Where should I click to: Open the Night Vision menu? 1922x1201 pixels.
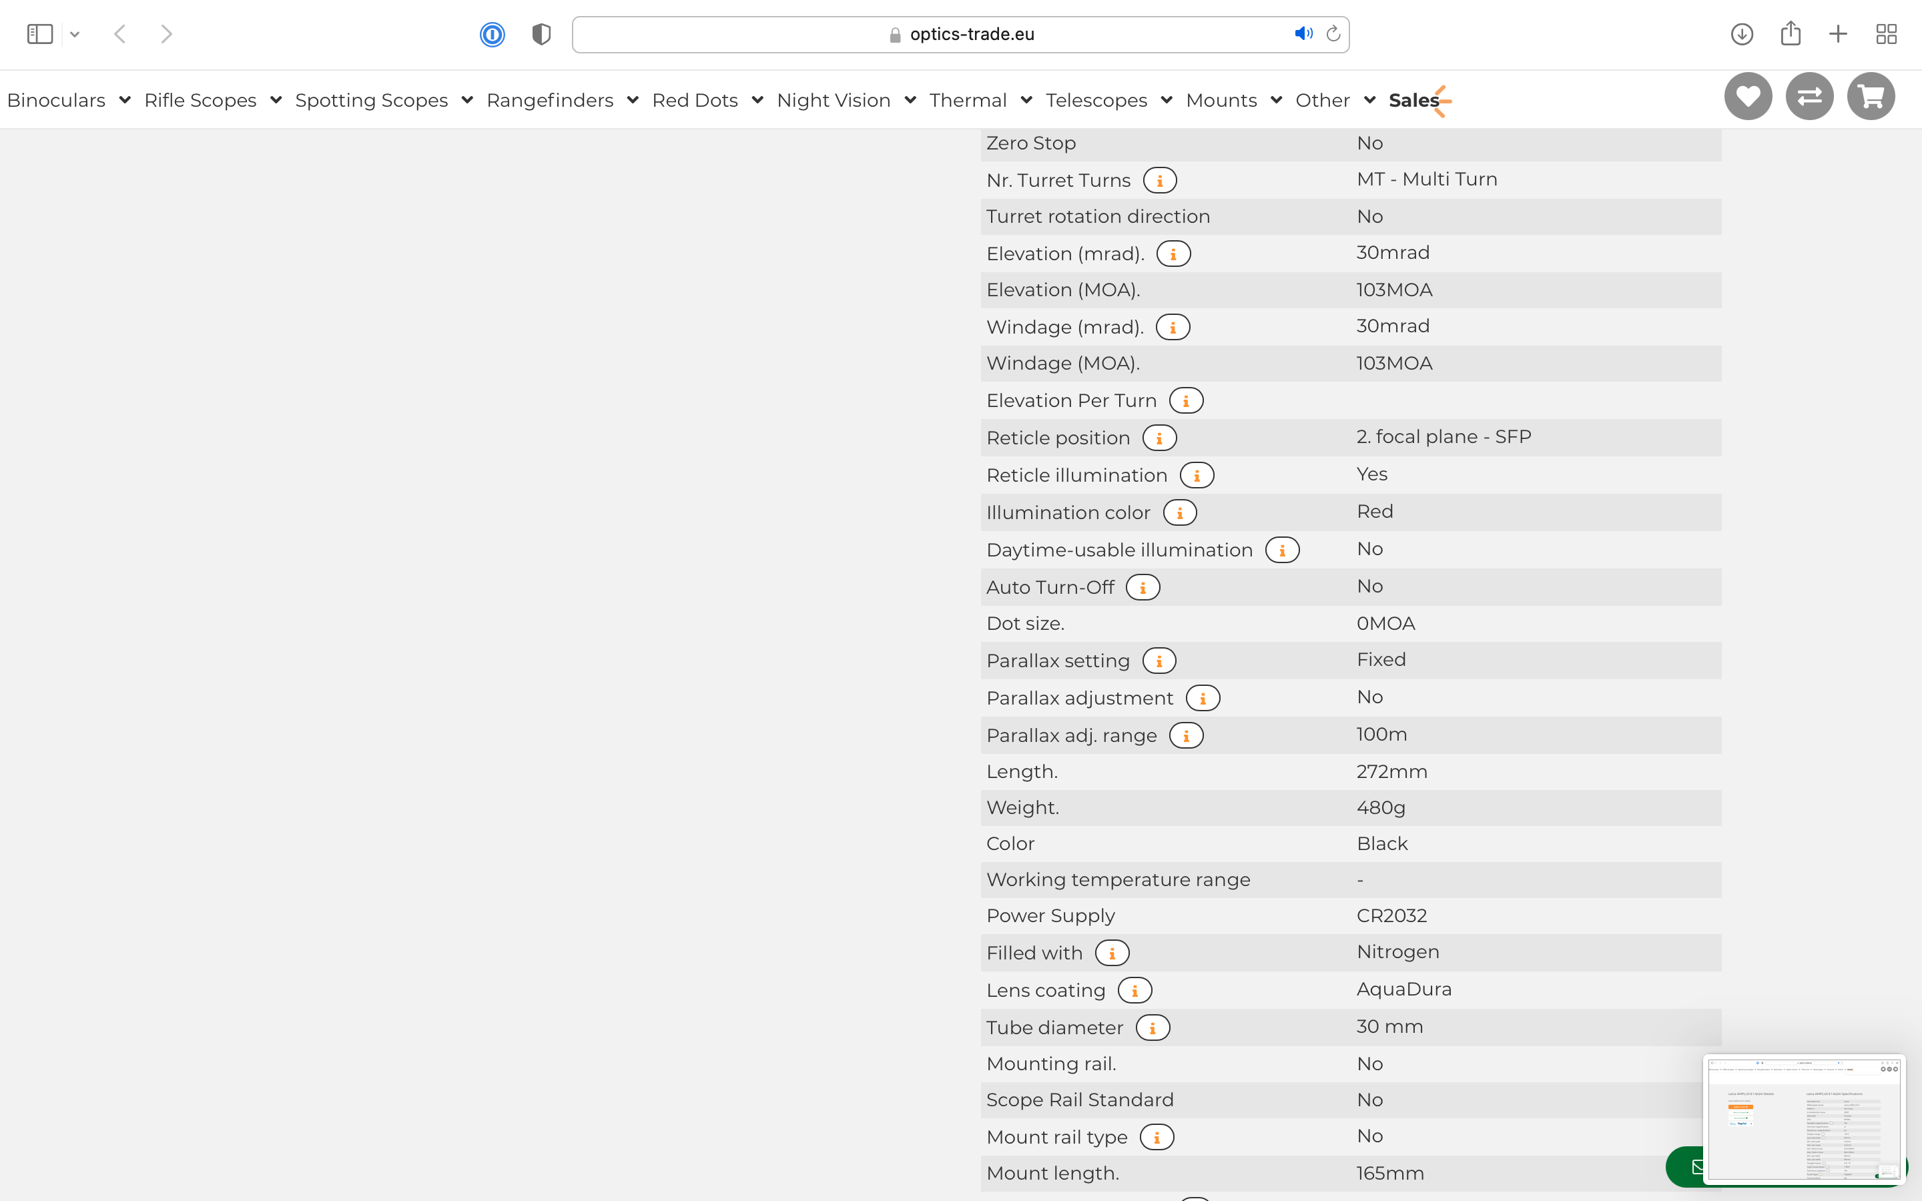[x=834, y=100]
